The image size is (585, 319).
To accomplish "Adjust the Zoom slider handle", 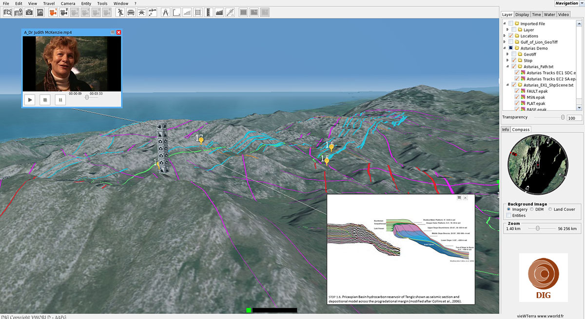I will tap(537, 228).
